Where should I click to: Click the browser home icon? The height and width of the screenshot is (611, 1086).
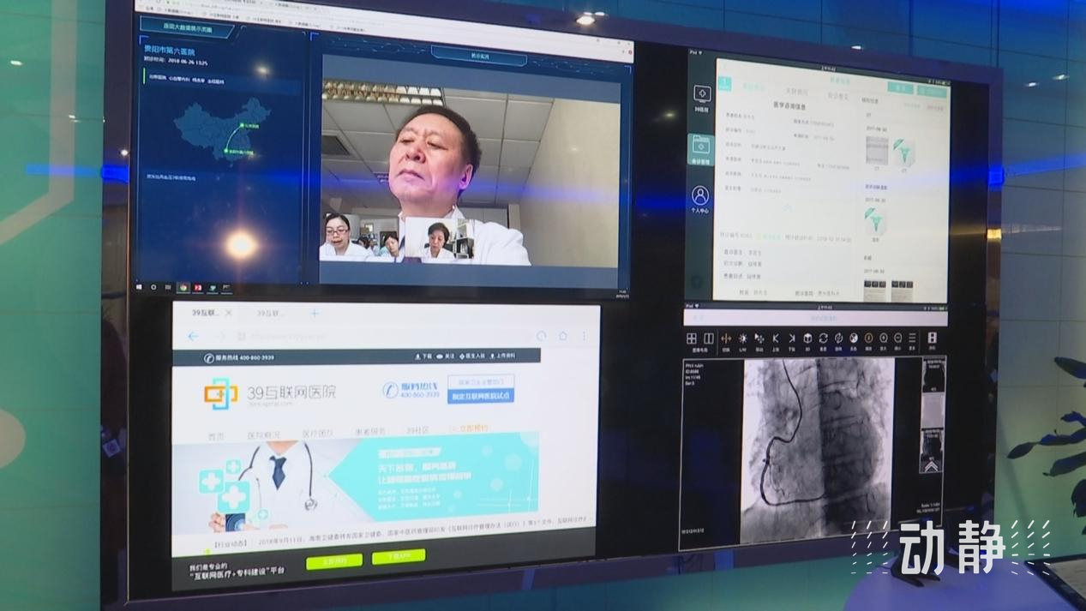coord(563,336)
